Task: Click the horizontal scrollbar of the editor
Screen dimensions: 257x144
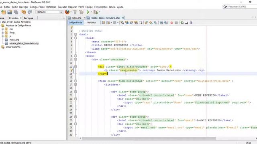Action: coord(149,138)
